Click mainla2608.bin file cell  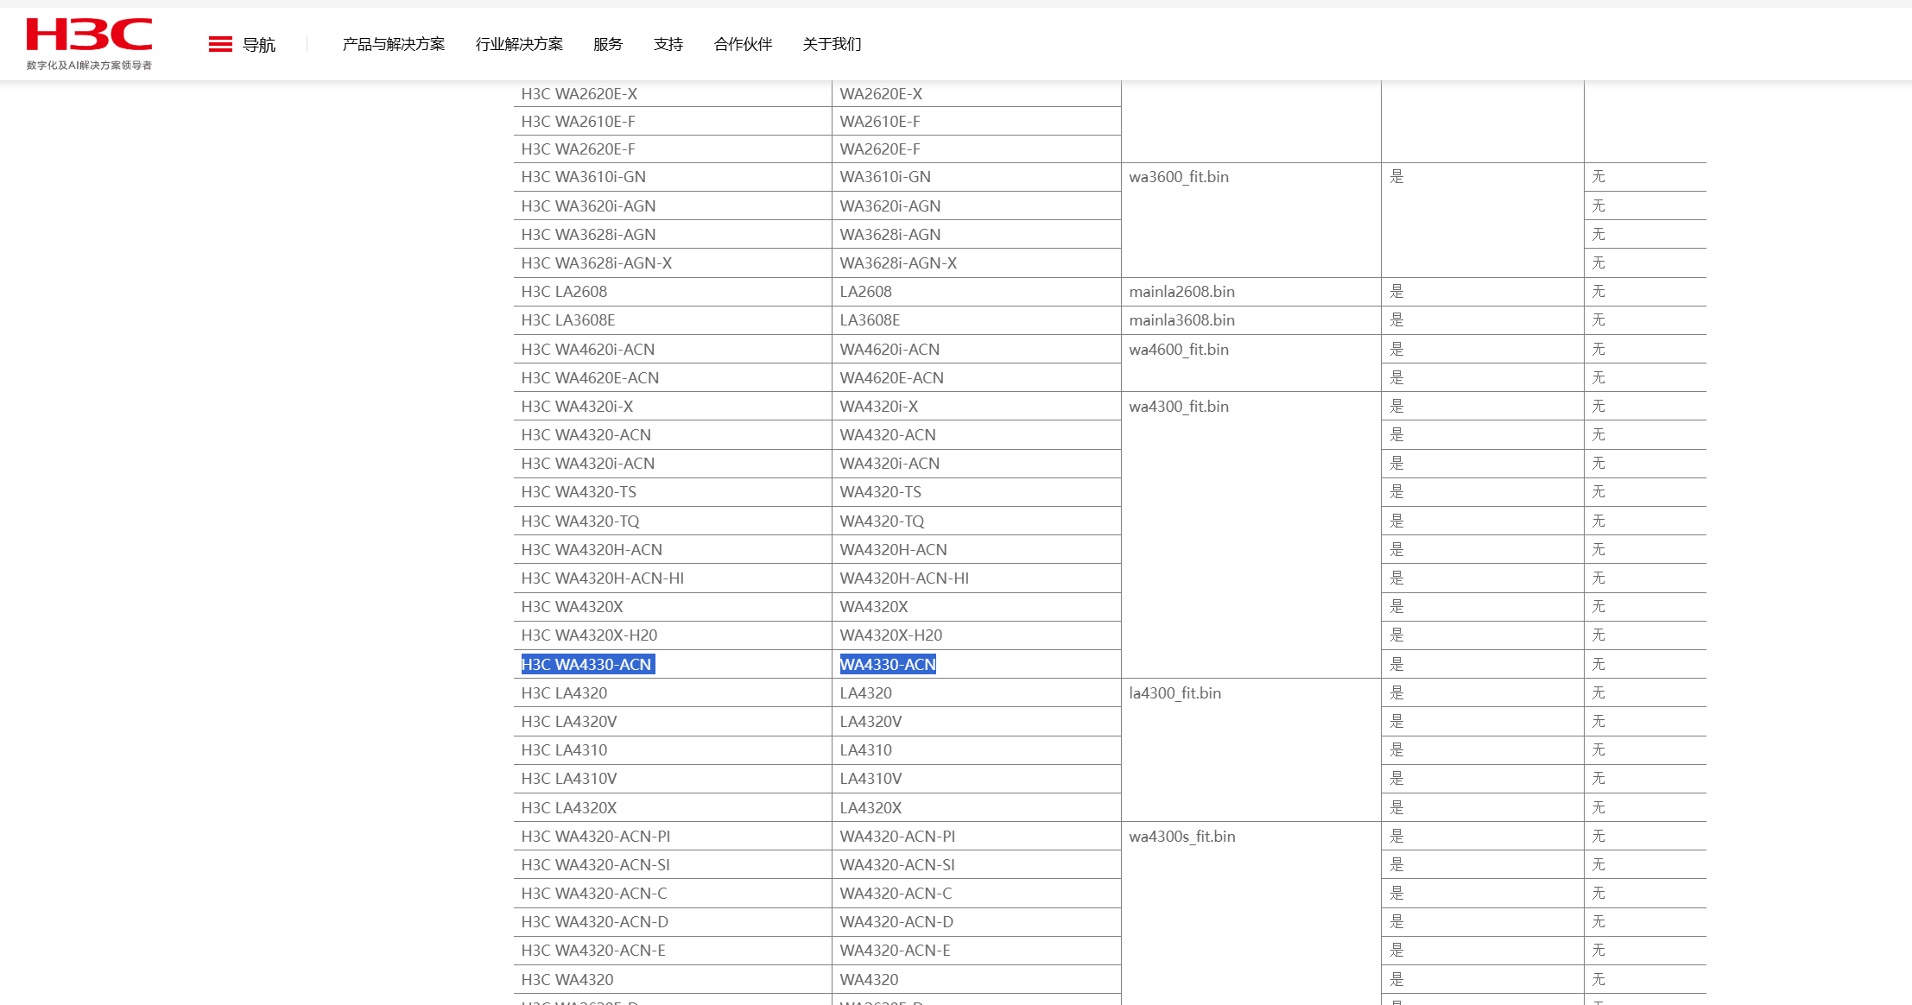pos(1181,292)
